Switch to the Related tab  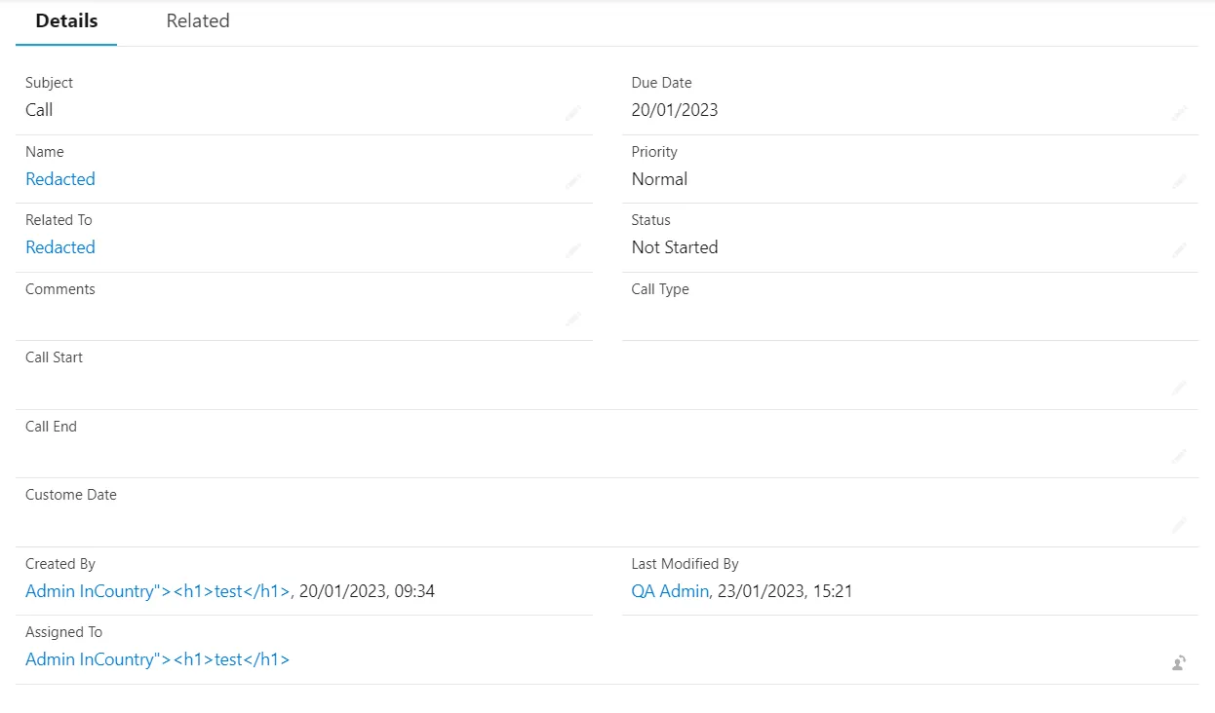(x=198, y=20)
